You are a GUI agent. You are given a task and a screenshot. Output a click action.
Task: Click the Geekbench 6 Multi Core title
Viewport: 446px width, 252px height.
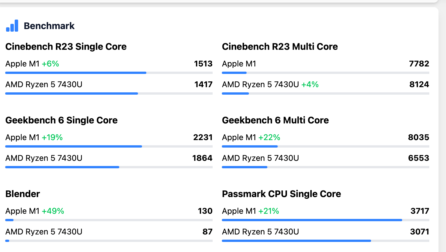(x=275, y=120)
